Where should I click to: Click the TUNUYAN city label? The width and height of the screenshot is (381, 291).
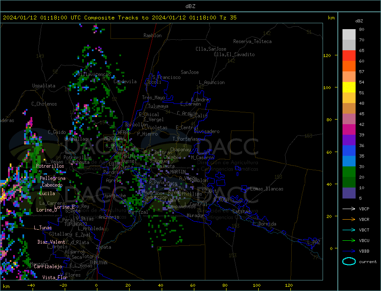pos(98,263)
